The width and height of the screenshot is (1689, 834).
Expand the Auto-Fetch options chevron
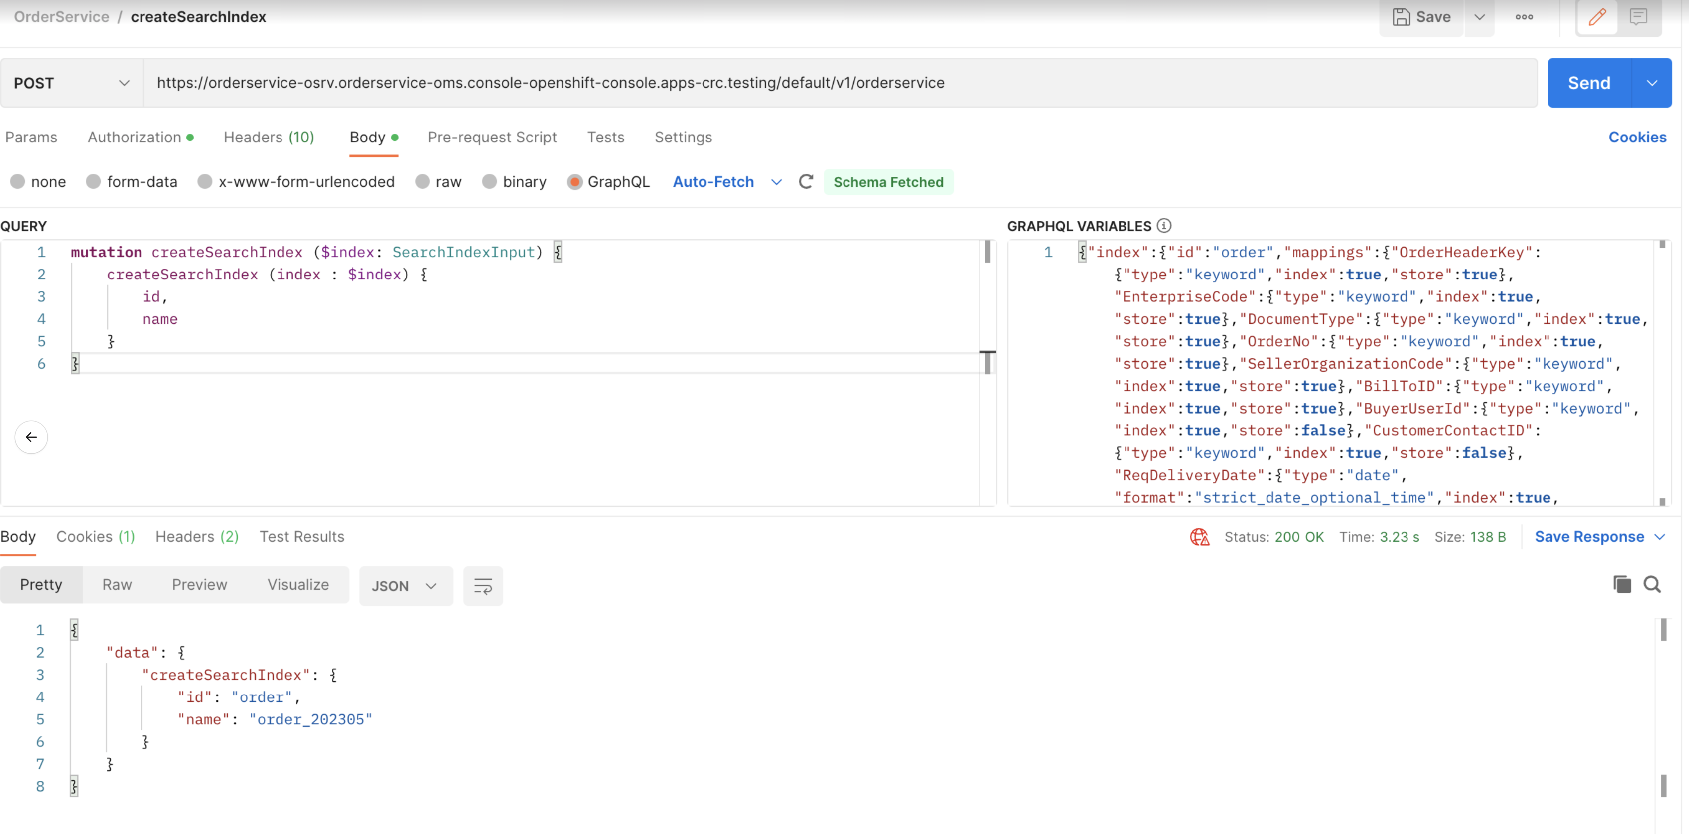776,182
